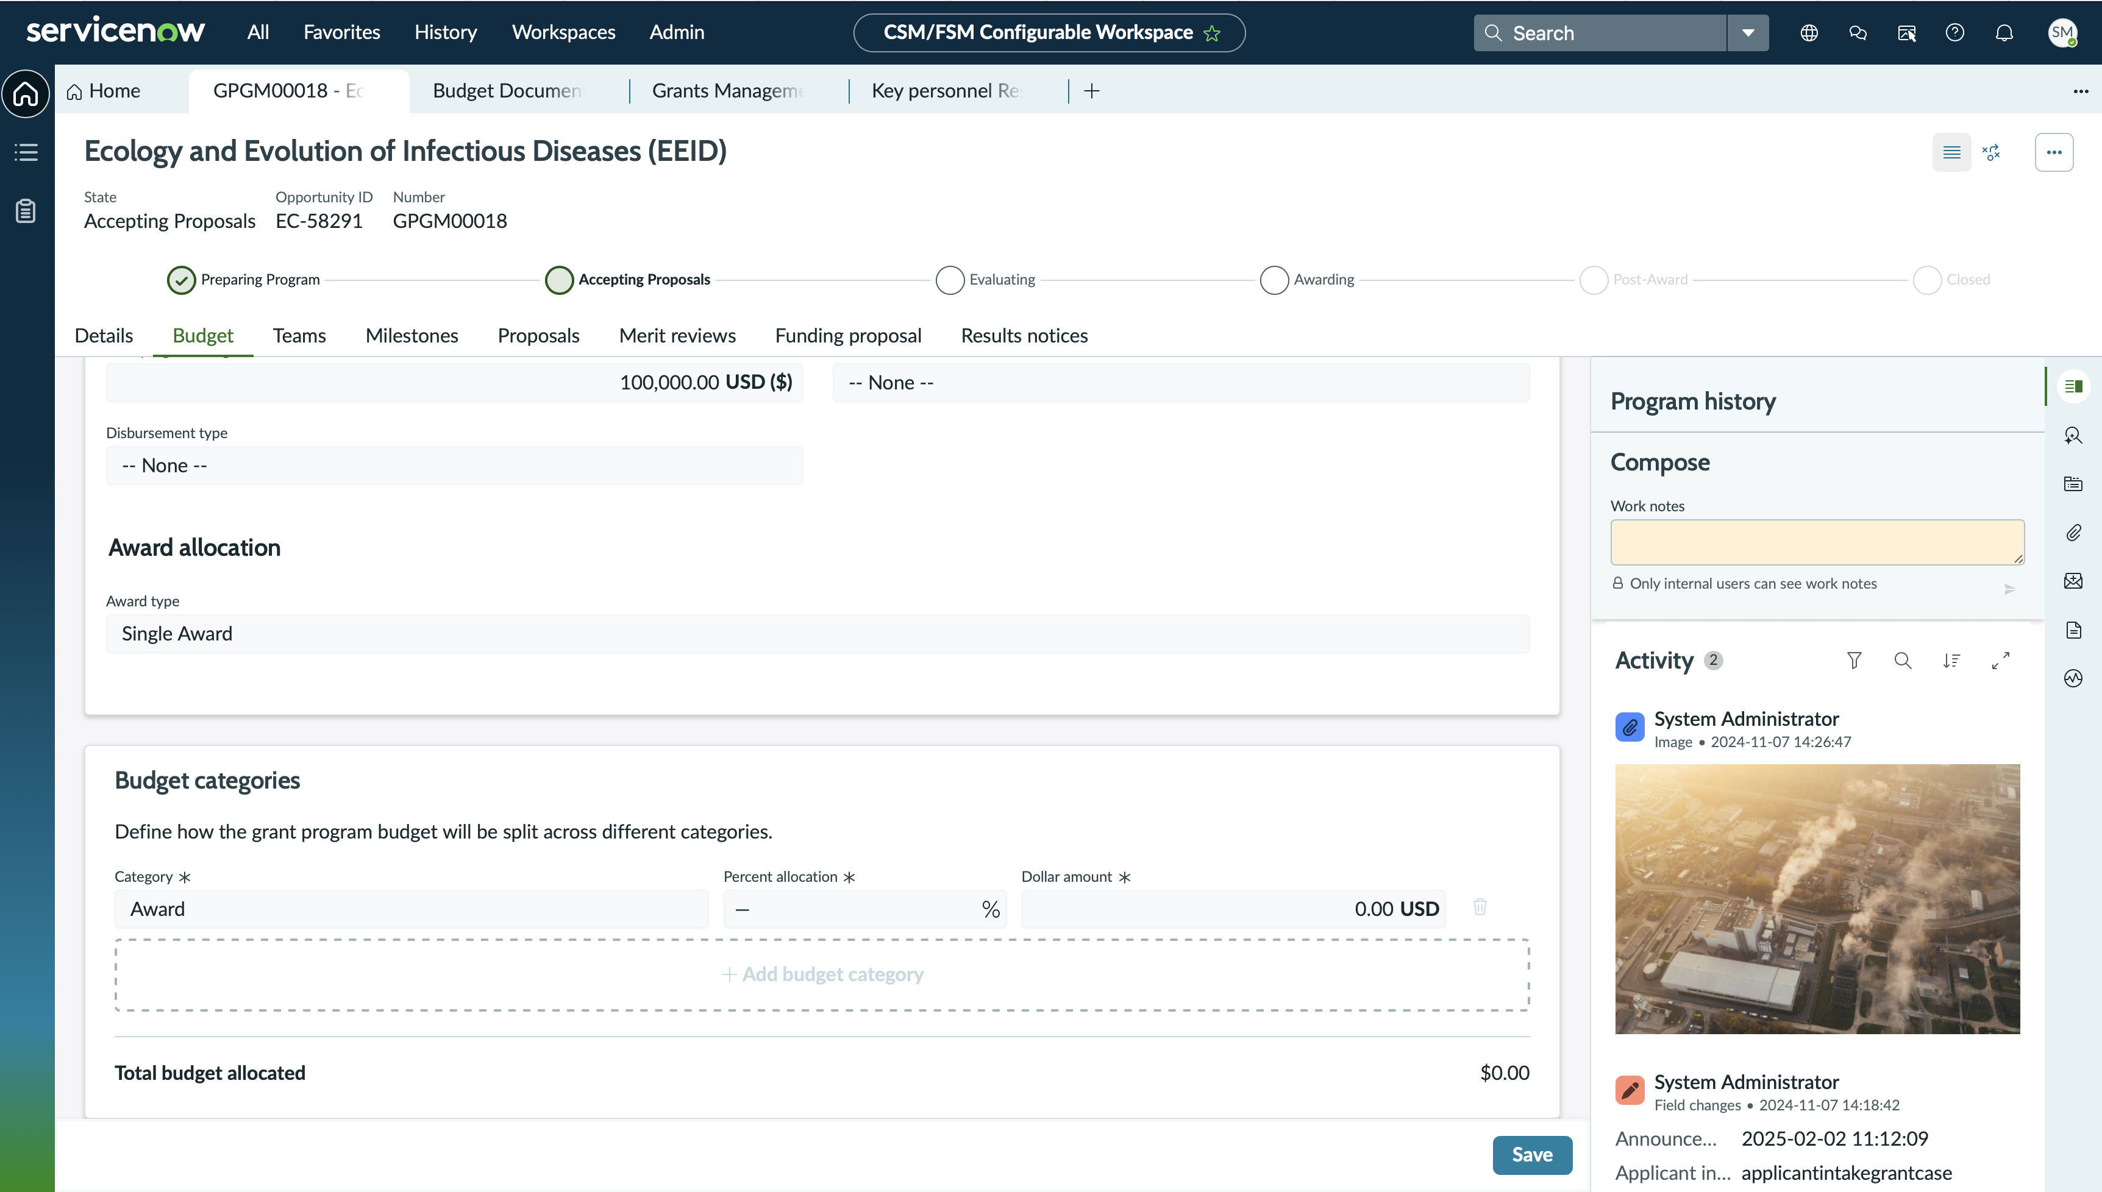The height and width of the screenshot is (1192, 2102).
Task: Filter the Activity stream
Action: point(1854,661)
